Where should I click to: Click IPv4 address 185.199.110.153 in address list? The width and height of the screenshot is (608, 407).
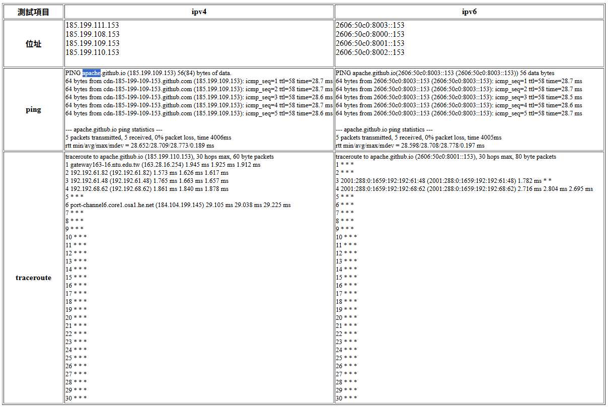tap(93, 52)
